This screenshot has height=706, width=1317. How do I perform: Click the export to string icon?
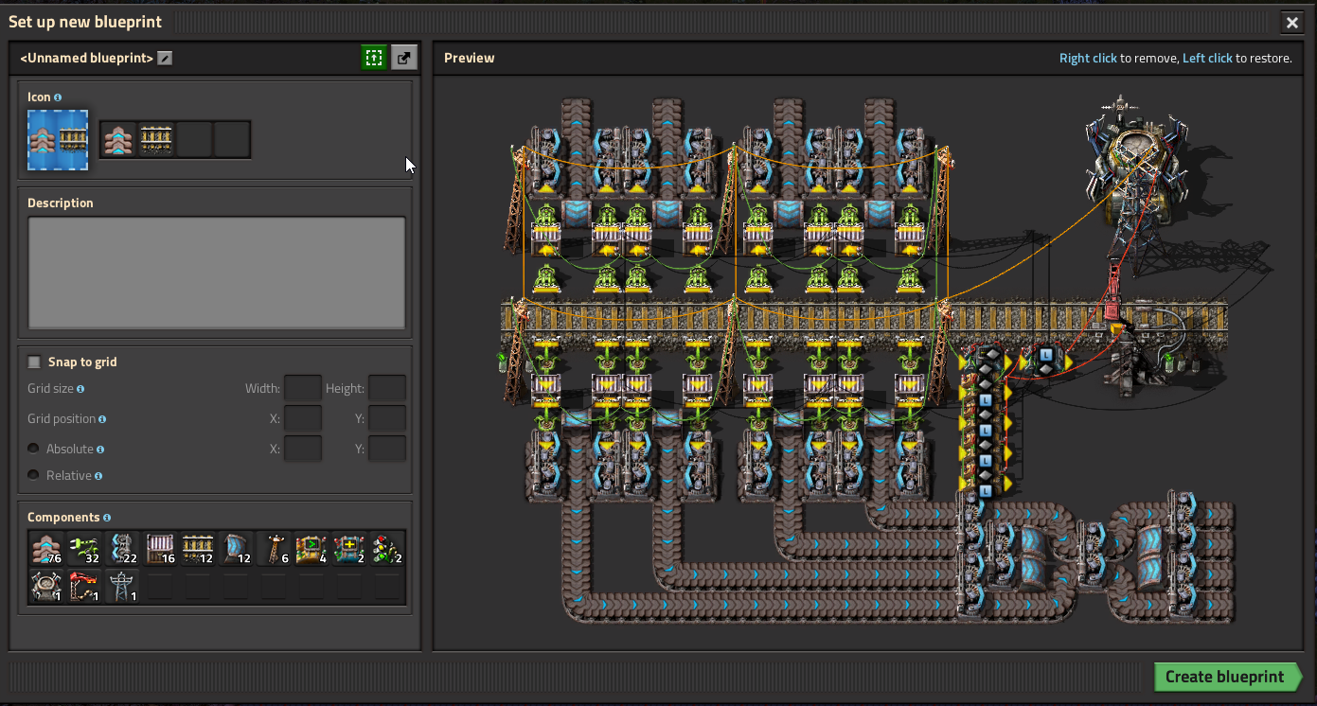point(404,58)
